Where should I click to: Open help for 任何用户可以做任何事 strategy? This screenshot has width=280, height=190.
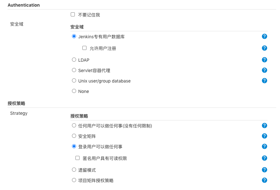pos(265,126)
